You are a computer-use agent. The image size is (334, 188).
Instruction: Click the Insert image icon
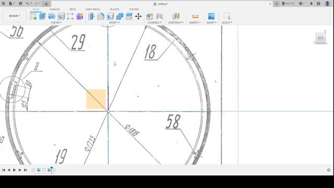[x=211, y=16]
